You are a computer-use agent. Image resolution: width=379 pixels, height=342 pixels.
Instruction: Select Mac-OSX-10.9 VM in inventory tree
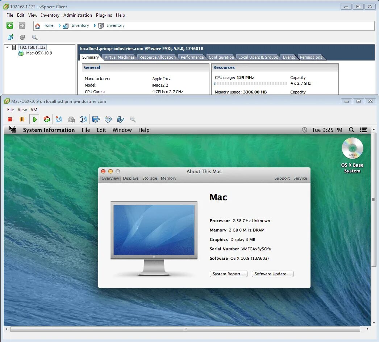39,53
